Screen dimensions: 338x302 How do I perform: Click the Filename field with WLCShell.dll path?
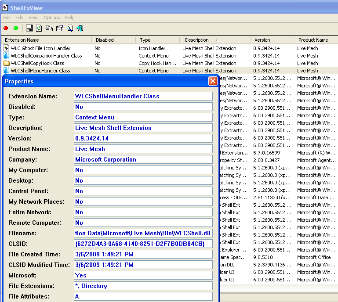(143, 234)
